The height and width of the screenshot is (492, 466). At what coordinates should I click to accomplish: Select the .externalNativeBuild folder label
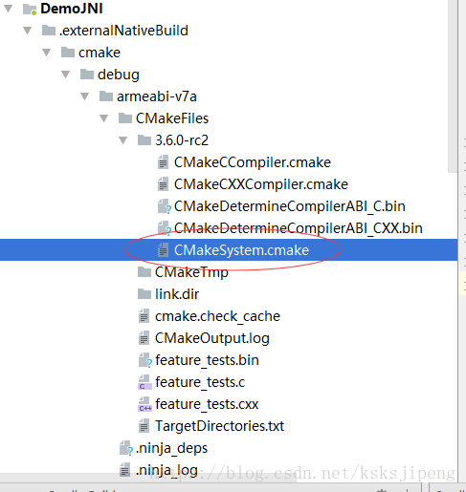(x=123, y=31)
